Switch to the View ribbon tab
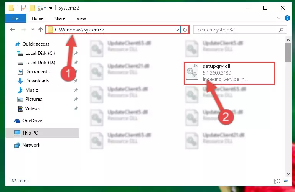The width and height of the screenshot is (295, 192). click(x=81, y=18)
